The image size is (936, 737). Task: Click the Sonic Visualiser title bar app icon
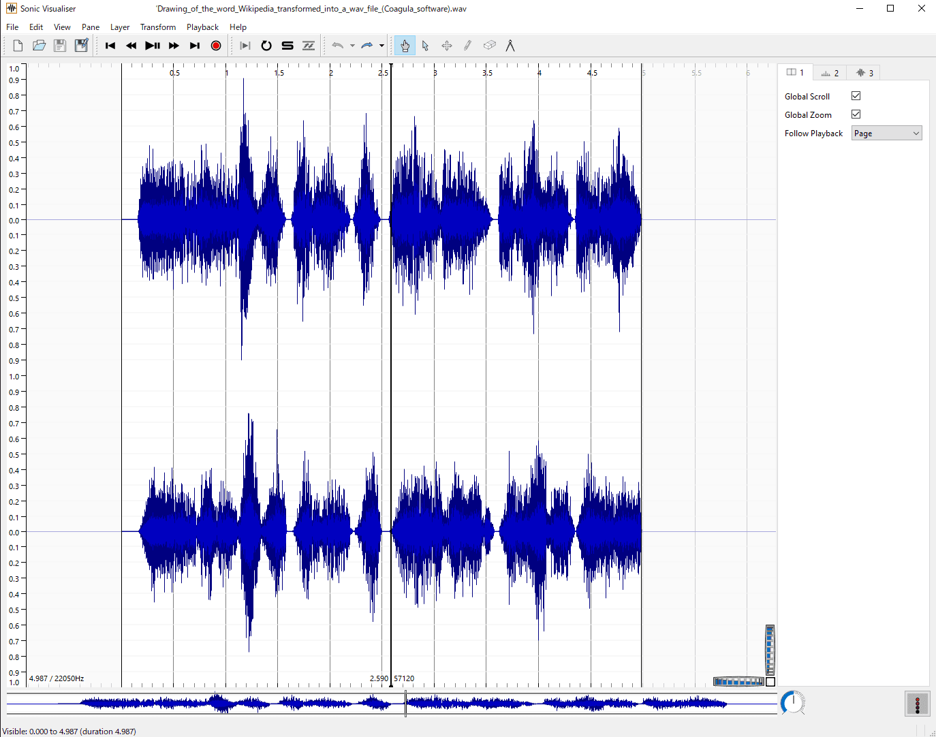tap(11, 9)
